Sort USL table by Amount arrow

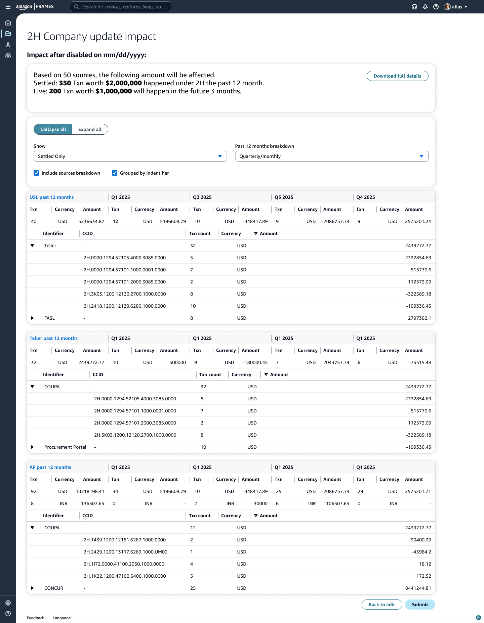pos(256,233)
